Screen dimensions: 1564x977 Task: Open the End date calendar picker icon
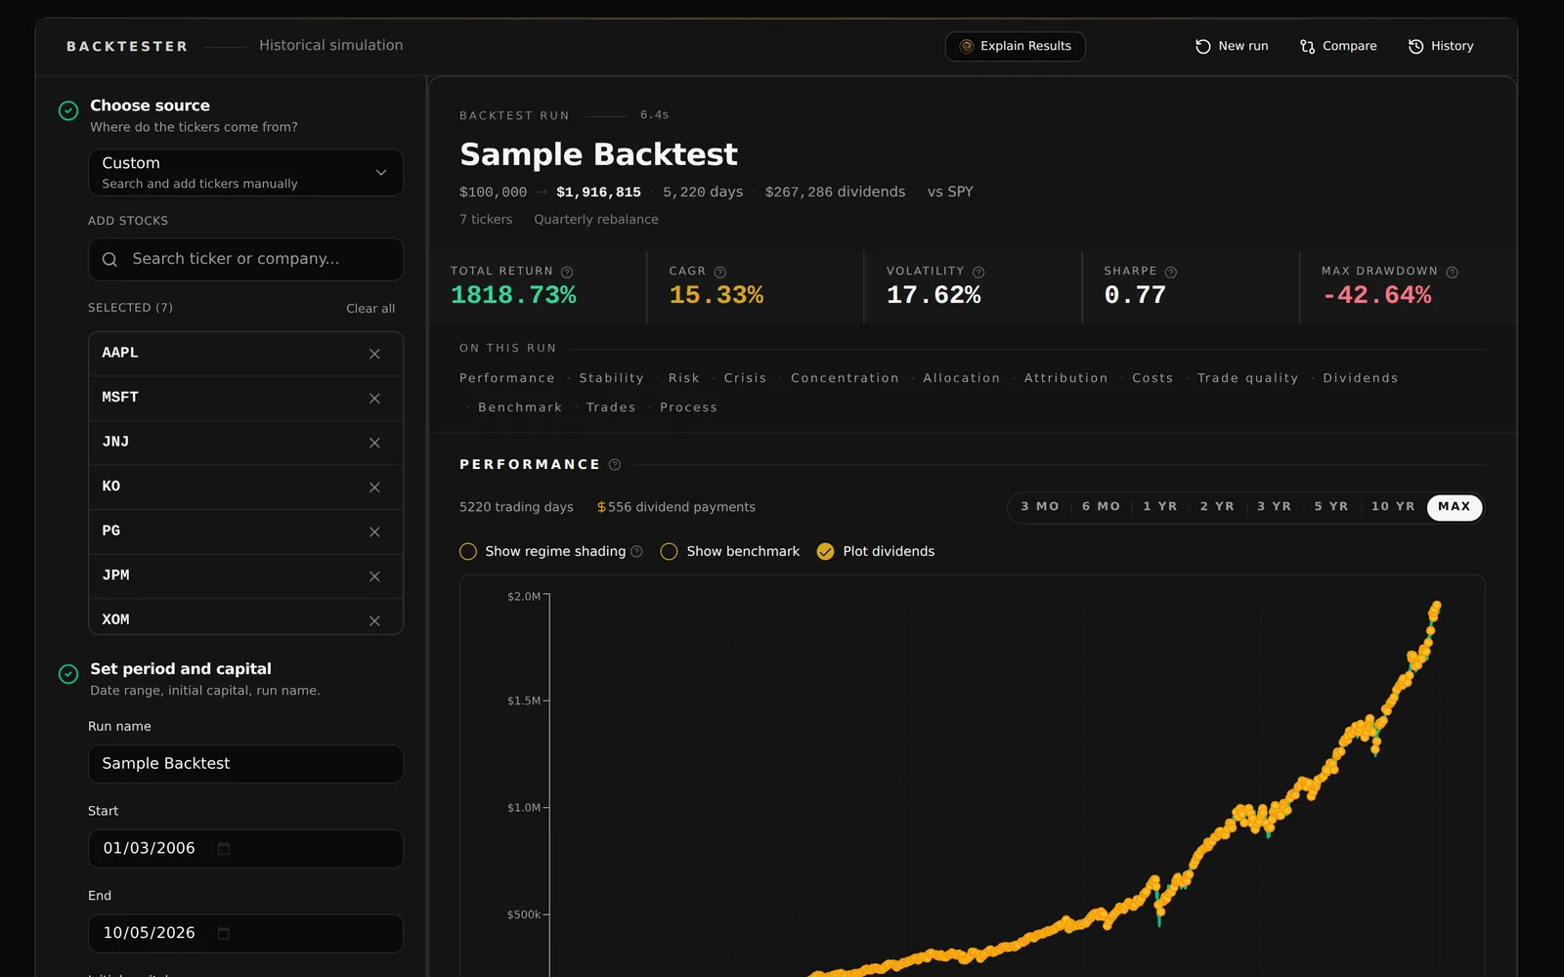(x=224, y=933)
